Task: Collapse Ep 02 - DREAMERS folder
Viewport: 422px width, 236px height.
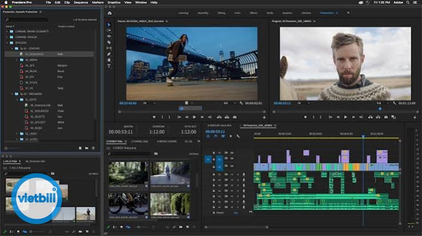Action: click(12, 94)
